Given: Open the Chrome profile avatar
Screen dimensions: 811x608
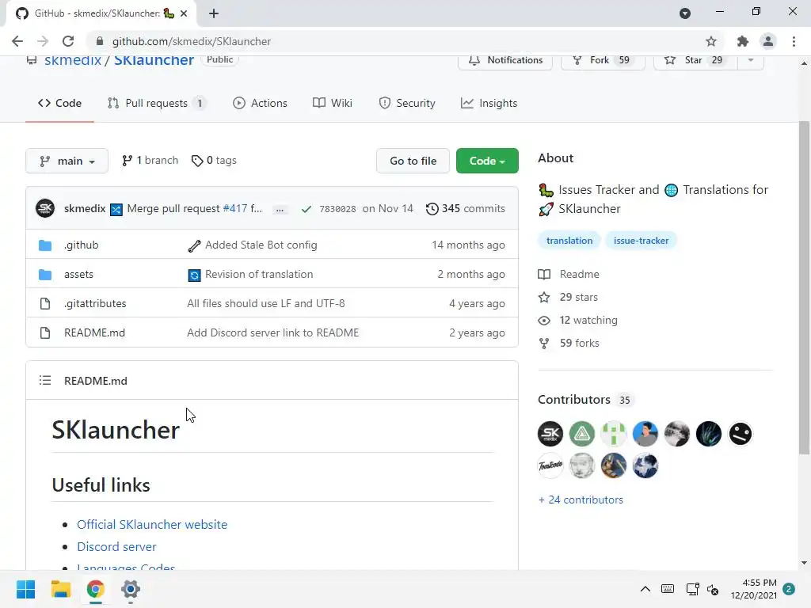Looking at the screenshot, I should (x=768, y=41).
